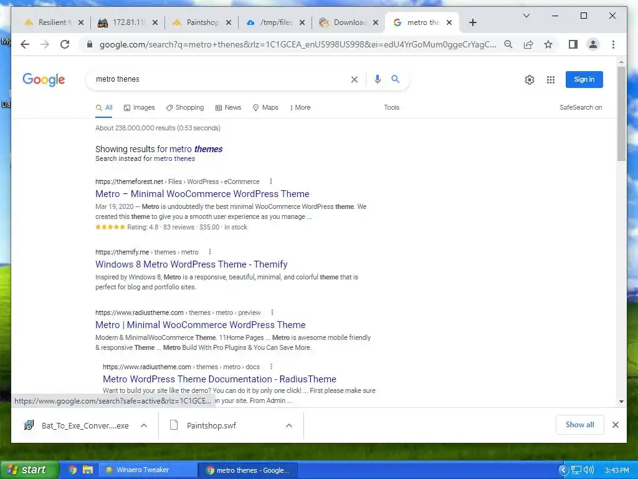638x479 pixels.
Task: Expand hidden tray icons arrow
Action: (x=563, y=470)
